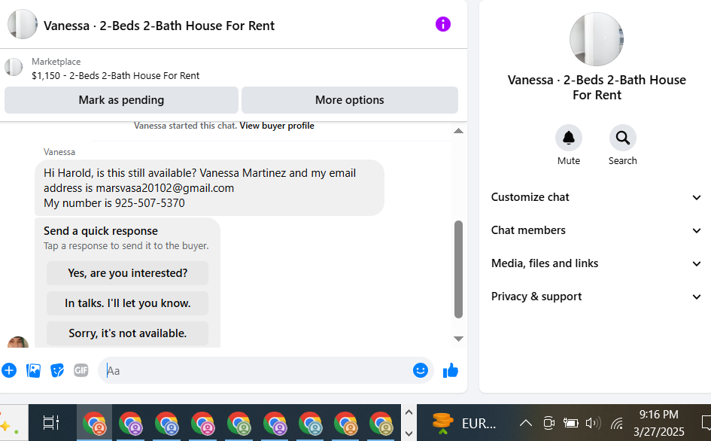
Task: Expand Media, files and links section
Action: pos(597,263)
